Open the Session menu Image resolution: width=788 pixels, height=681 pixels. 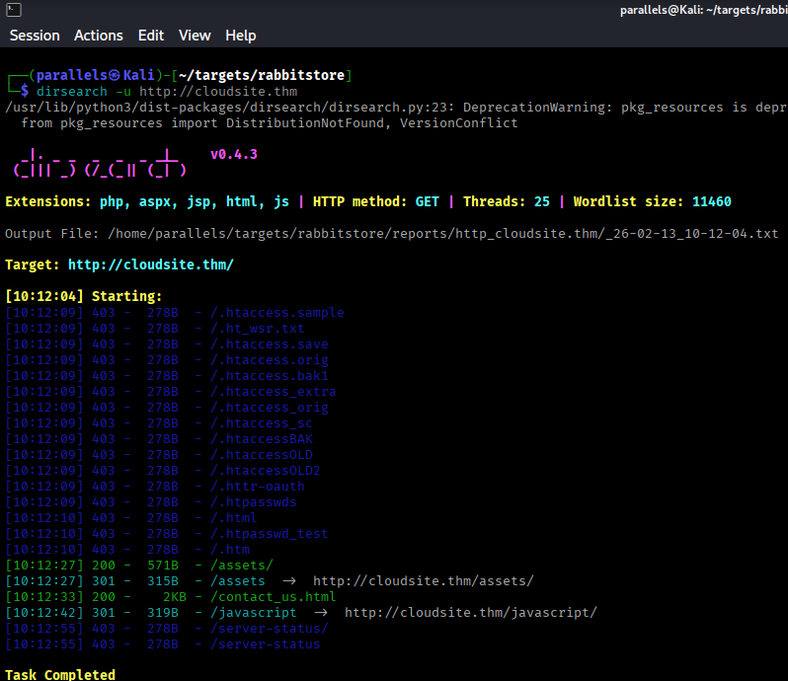pyautogui.click(x=35, y=36)
